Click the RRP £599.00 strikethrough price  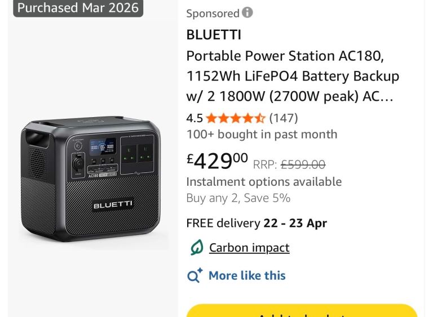[289, 164]
